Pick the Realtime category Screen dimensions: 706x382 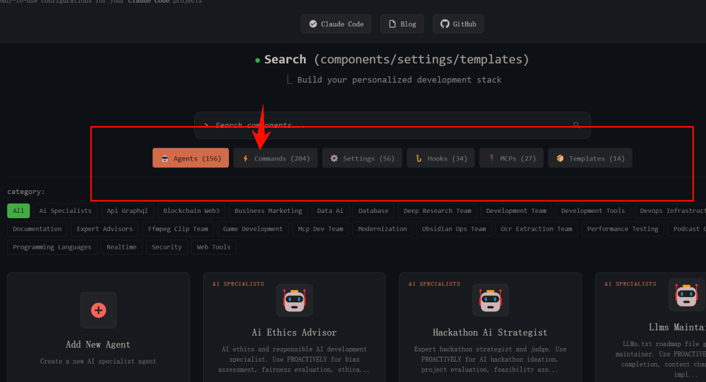(x=122, y=247)
